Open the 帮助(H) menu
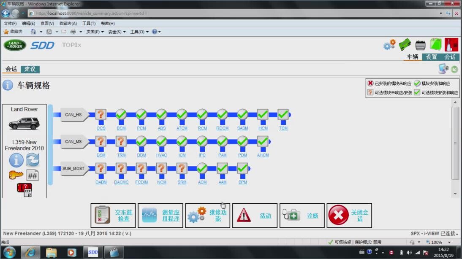 (108, 23)
